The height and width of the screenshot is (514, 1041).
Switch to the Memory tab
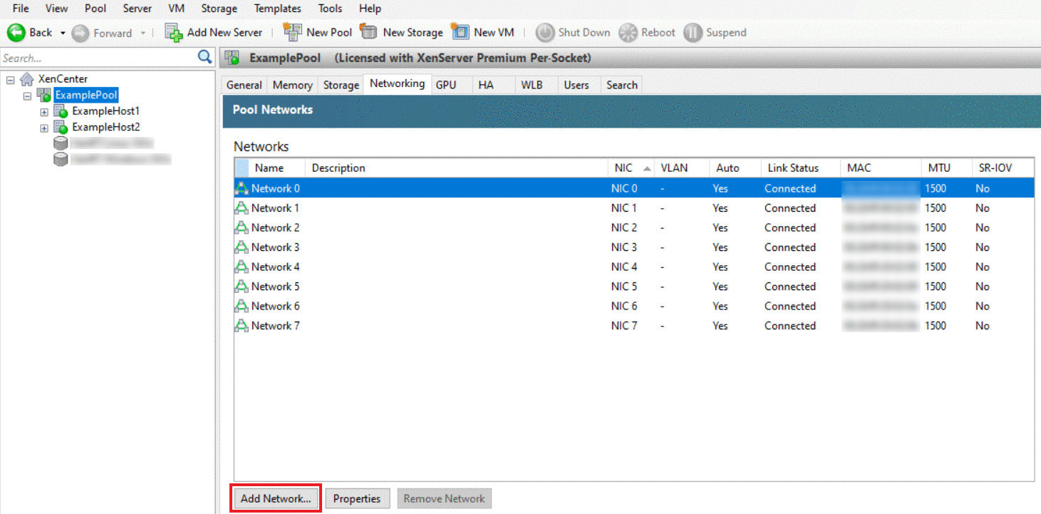coord(292,85)
